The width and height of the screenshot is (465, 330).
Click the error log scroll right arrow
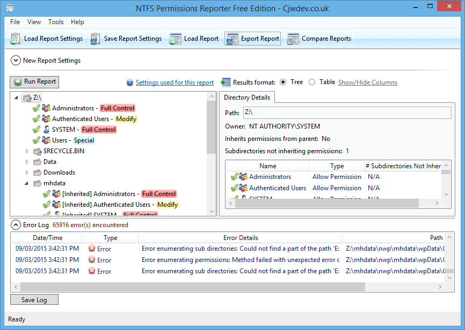point(440,287)
